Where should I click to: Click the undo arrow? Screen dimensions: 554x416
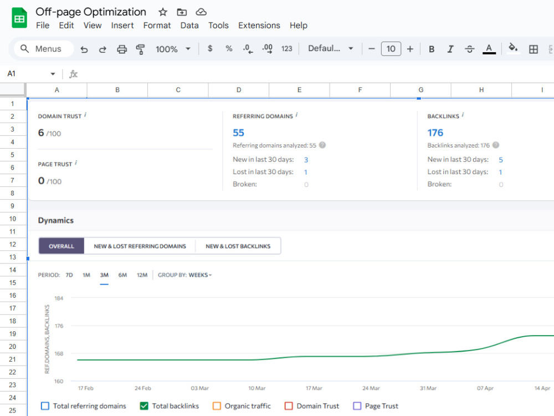pyautogui.click(x=84, y=49)
